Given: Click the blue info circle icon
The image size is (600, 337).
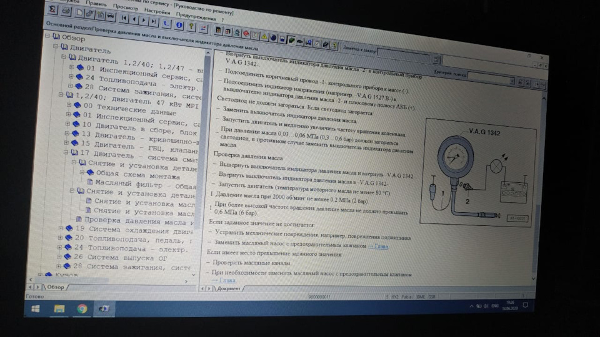Looking at the screenshot, I should pos(179,25).
